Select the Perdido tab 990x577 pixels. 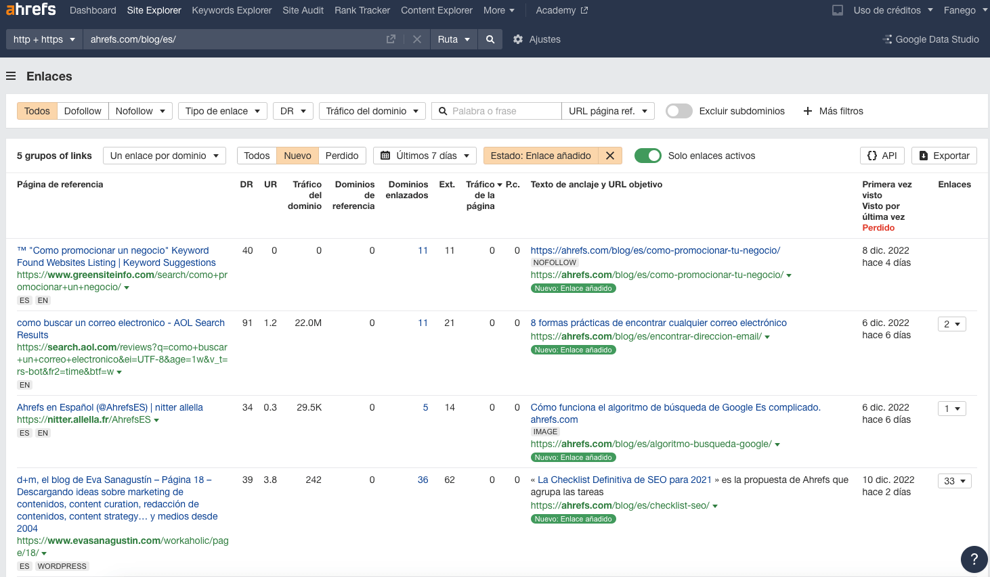click(343, 155)
